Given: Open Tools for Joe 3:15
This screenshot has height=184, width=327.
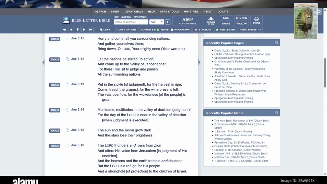Looking at the screenshot, I should pos(55,131).
